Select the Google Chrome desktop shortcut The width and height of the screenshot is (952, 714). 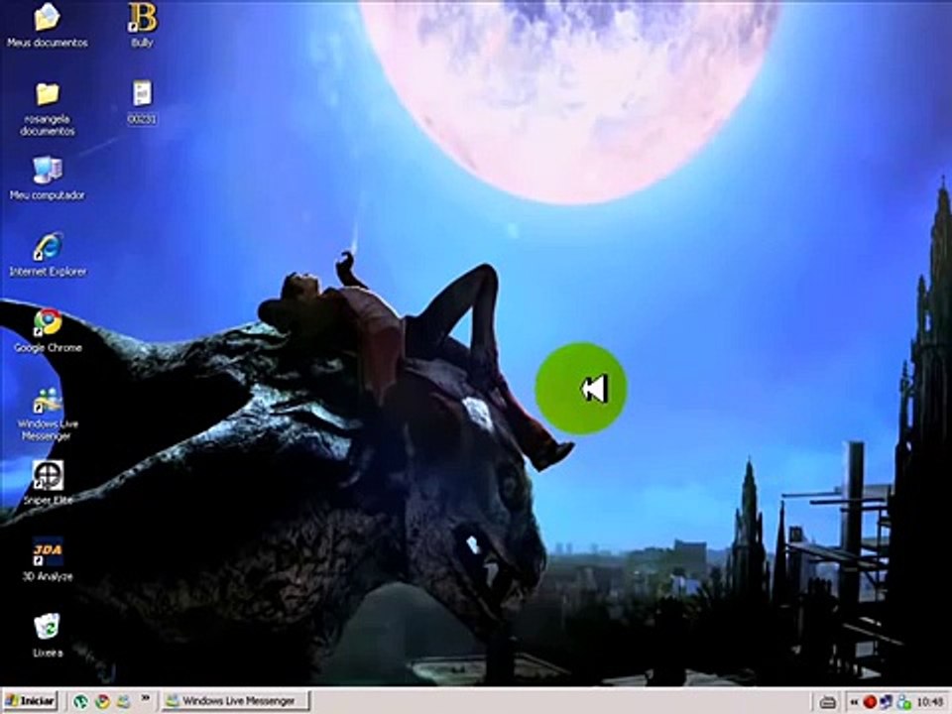pos(48,331)
